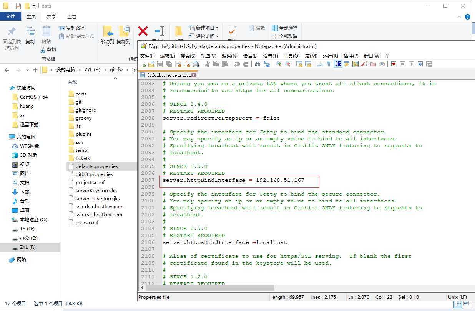475x311 pixels.
Task: Go back to the previous Explorer folder
Action: coord(7,70)
